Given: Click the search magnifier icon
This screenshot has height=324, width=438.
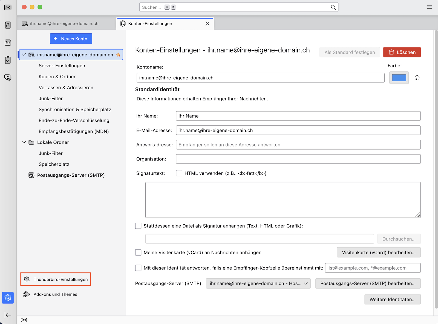Looking at the screenshot, I should pyautogui.click(x=333, y=7).
